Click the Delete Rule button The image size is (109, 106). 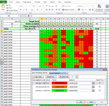click(x=64, y=77)
